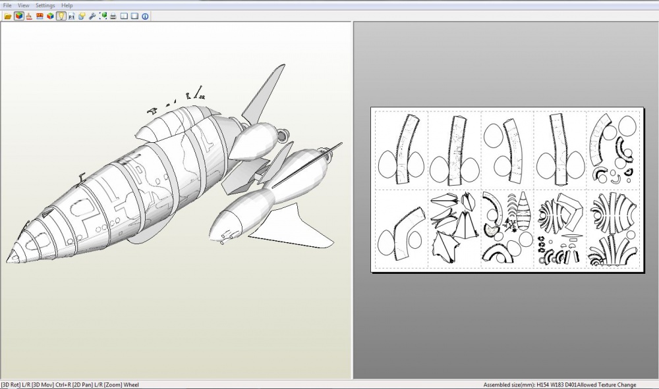Image resolution: width=659 pixels, height=389 pixels.
Task: Open the View menu
Action: coord(24,5)
